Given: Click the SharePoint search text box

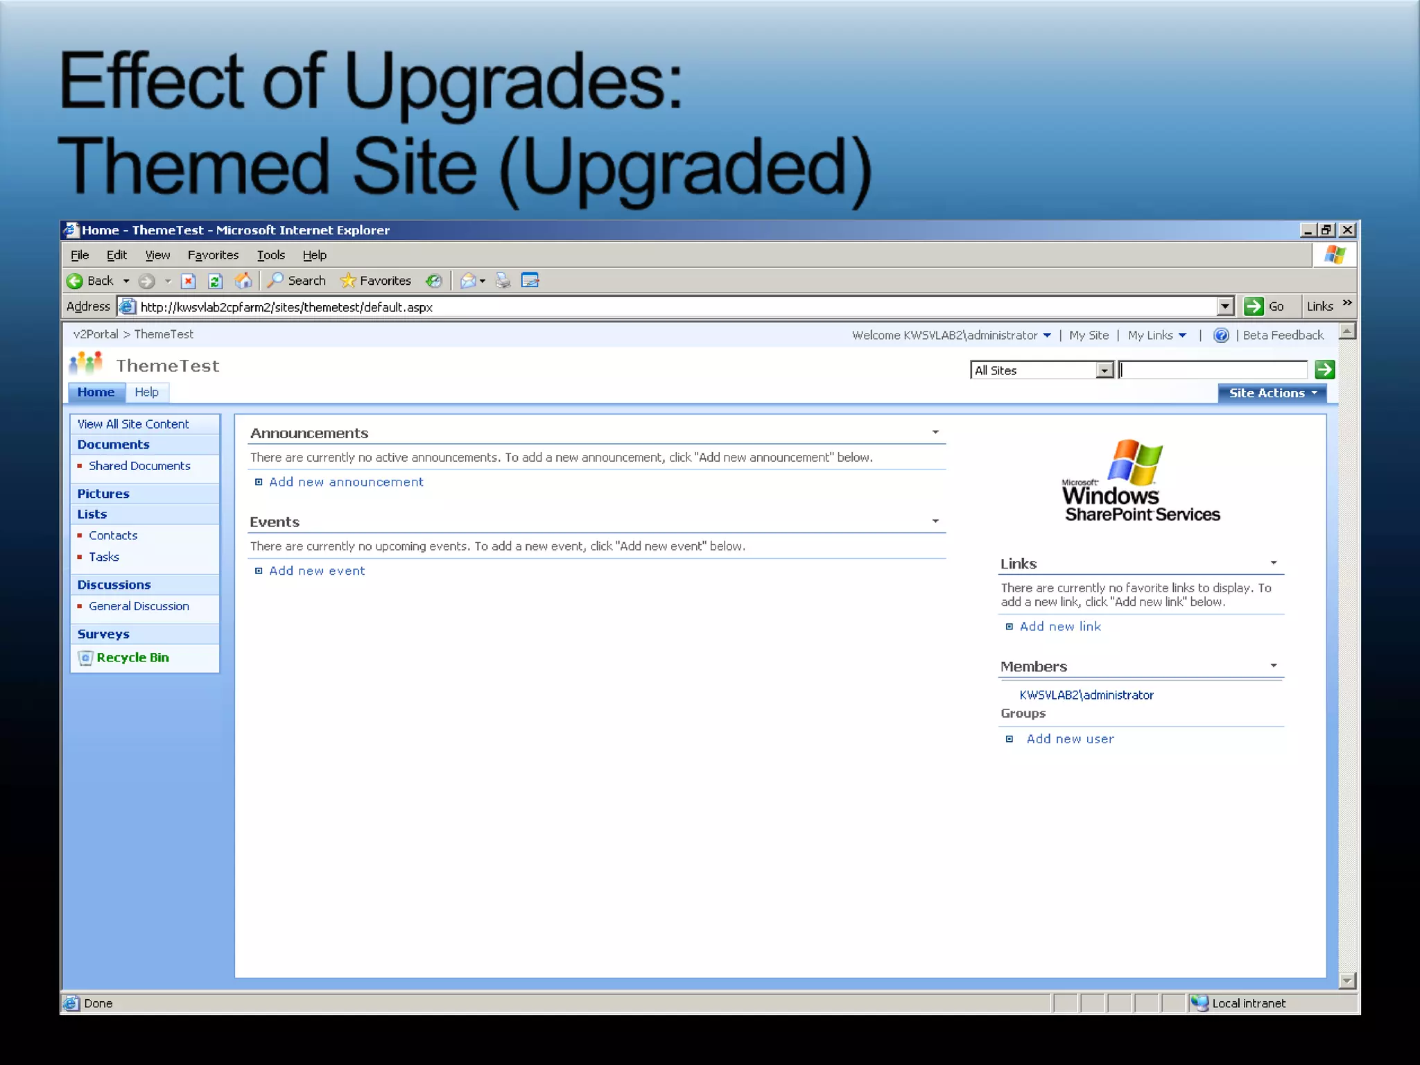Looking at the screenshot, I should (1213, 370).
